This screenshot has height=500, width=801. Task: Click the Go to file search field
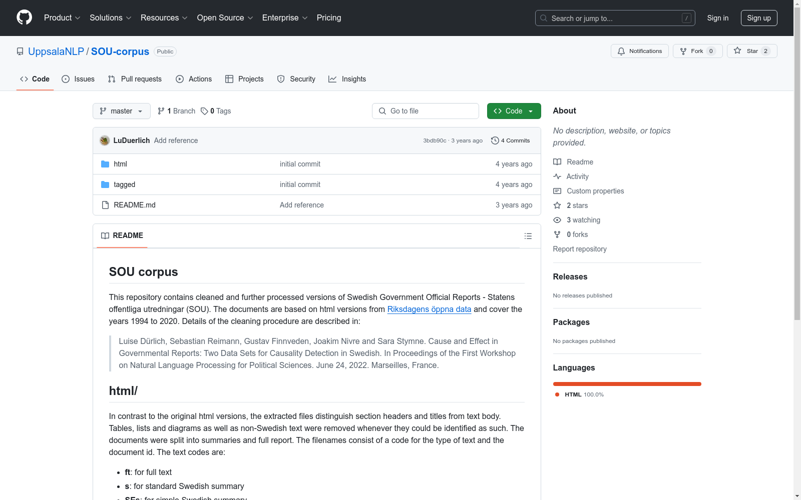(x=426, y=111)
